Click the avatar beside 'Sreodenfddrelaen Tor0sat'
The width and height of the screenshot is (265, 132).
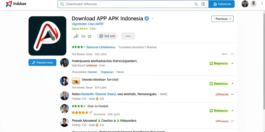click(64, 81)
